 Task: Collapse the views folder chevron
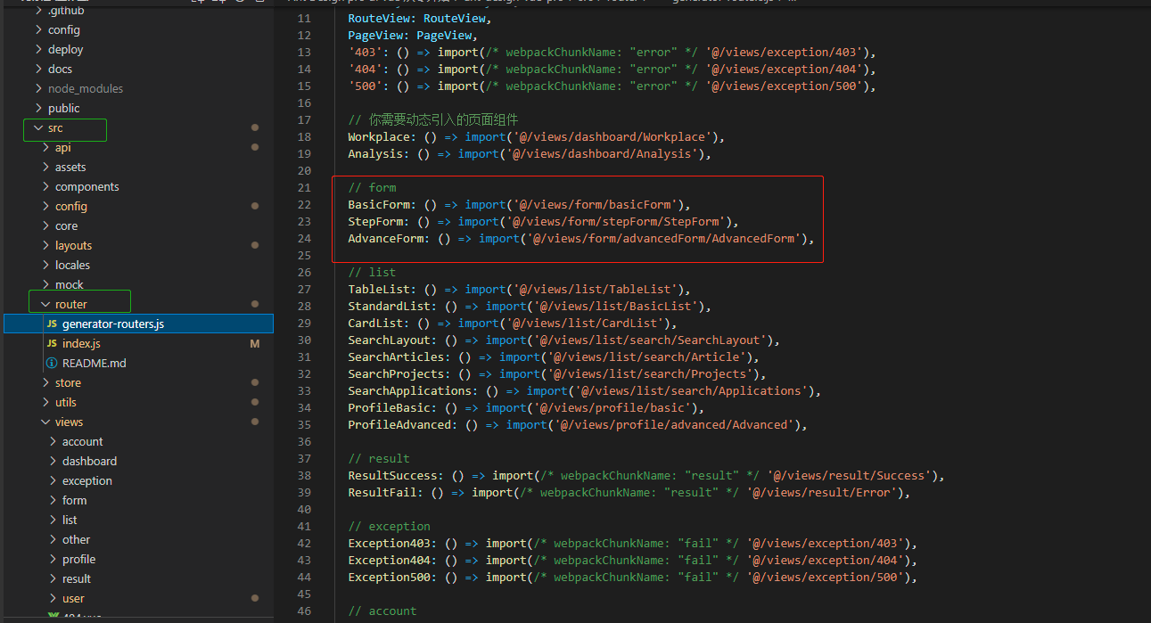pyautogui.click(x=45, y=422)
